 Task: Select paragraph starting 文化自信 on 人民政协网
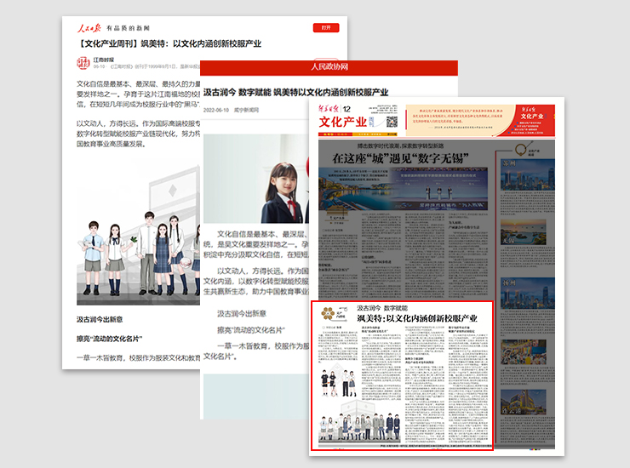pyautogui.click(x=256, y=244)
